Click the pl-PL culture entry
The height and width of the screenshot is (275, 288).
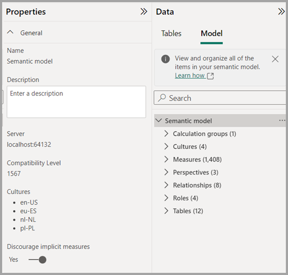coord(27,228)
